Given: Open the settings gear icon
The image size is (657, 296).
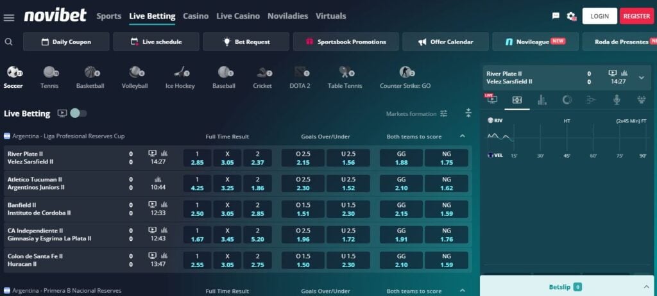Looking at the screenshot, I should pyautogui.click(x=571, y=16).
